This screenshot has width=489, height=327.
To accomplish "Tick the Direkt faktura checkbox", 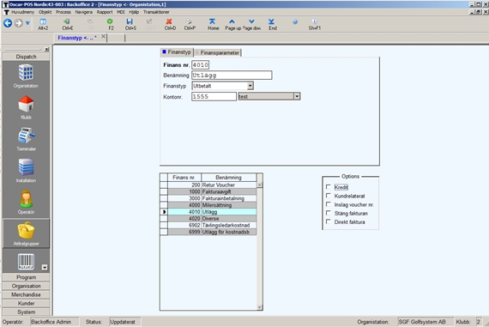I will coord(328,221).
